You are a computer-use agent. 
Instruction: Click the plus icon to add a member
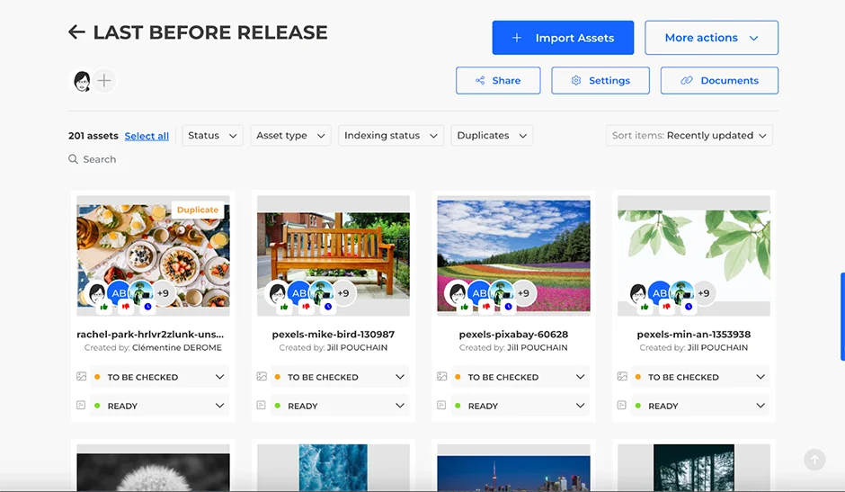pyautogui.click(x=104, y=81)
